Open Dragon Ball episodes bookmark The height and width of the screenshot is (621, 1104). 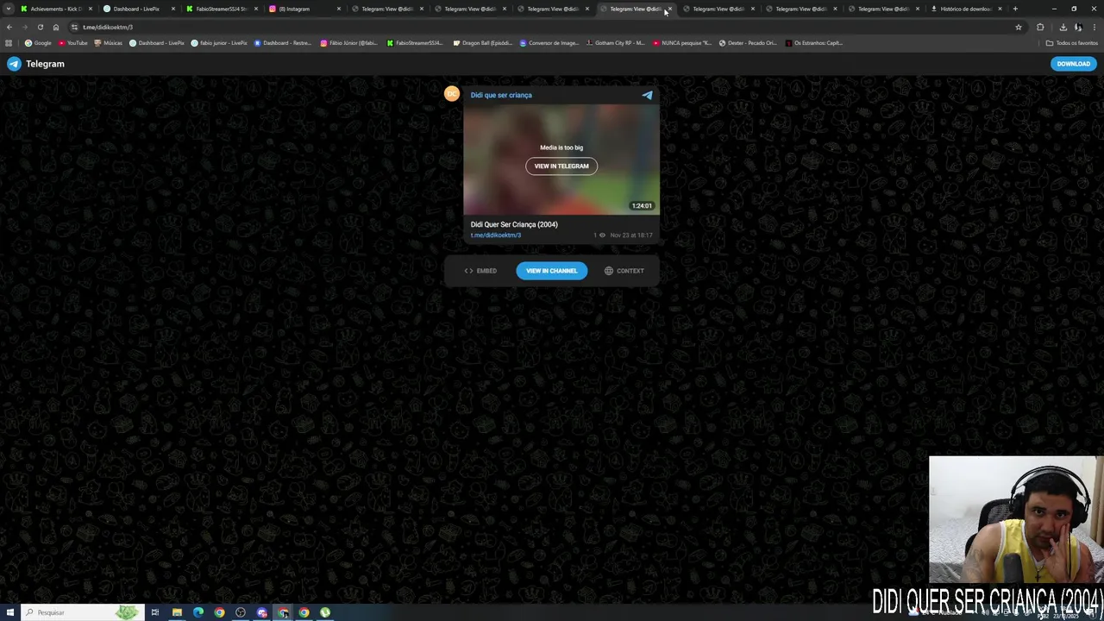(483, 42)
